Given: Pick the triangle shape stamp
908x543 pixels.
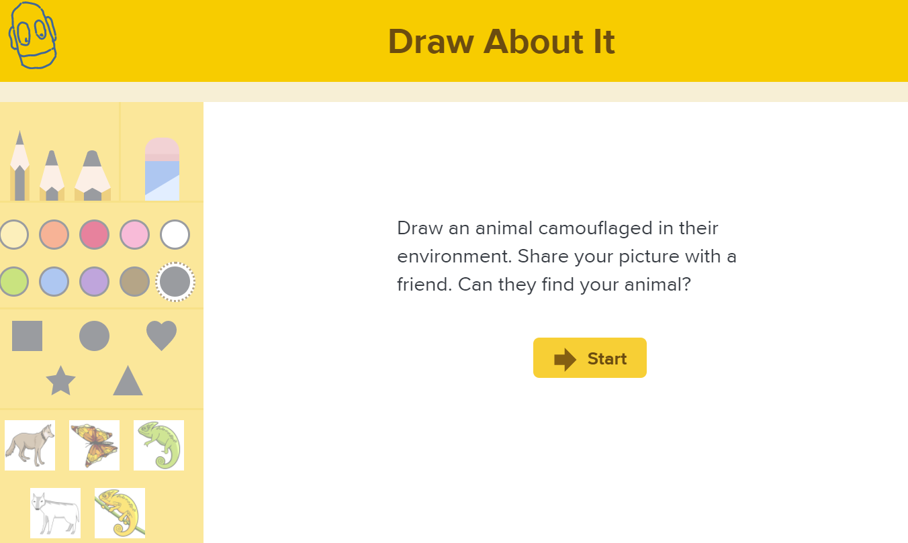Looking at the screenshot, I should 128,381.
